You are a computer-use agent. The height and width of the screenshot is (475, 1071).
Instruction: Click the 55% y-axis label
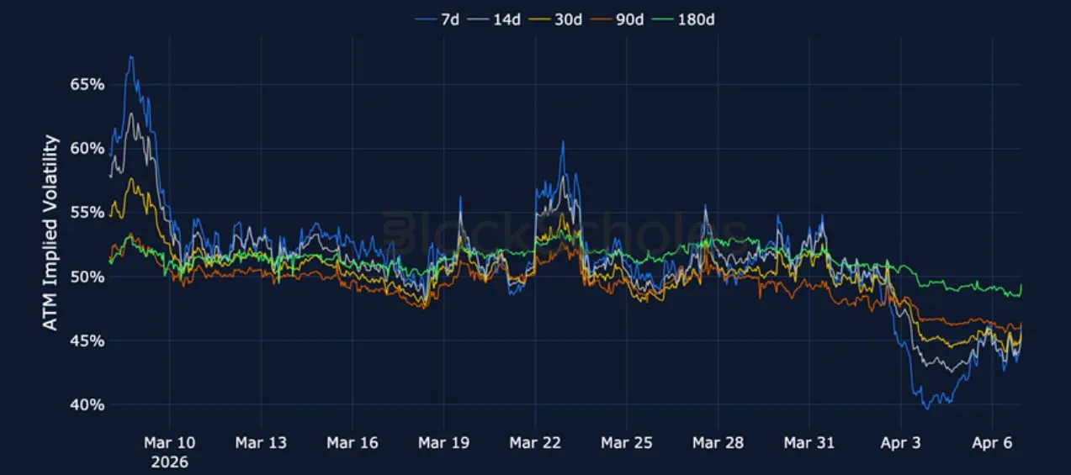coord(87,213)
